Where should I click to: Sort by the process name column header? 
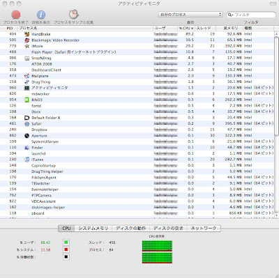(x=86, y=28)
